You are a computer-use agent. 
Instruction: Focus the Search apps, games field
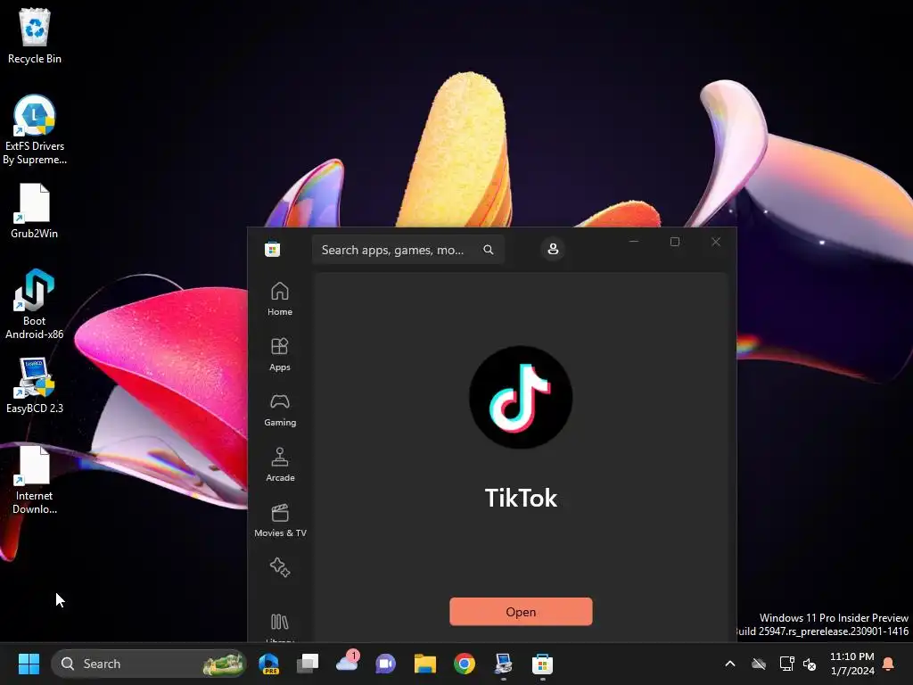tap(407, 250)
